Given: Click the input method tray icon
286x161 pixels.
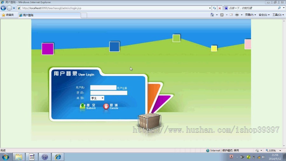Looking at the screenshot, I should pyautogui.click(x=231, y=157).
